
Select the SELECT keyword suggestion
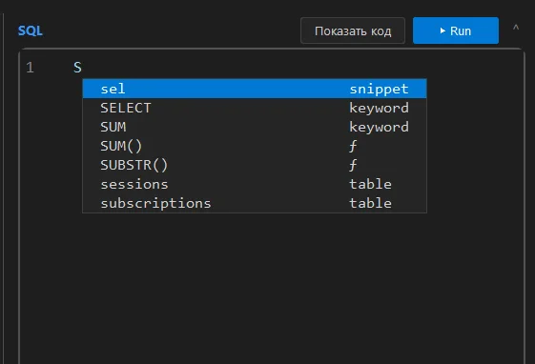[255, 108]
